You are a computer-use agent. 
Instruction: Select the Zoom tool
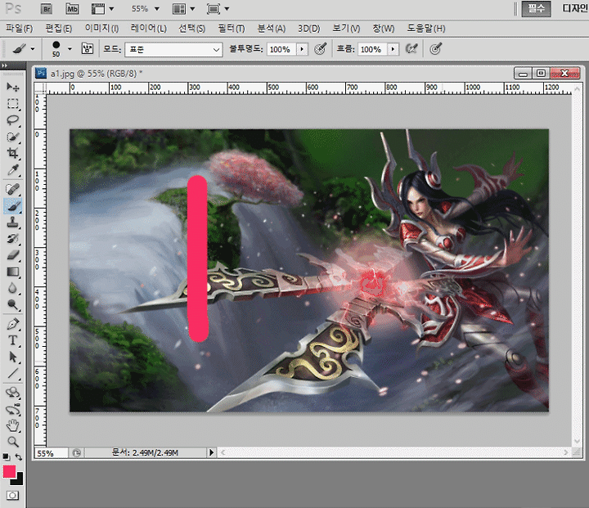click(x=13, y=442)
